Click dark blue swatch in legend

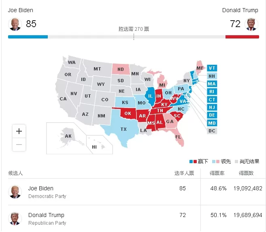click(191, 162)
